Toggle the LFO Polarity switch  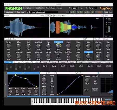click(52, 90)
